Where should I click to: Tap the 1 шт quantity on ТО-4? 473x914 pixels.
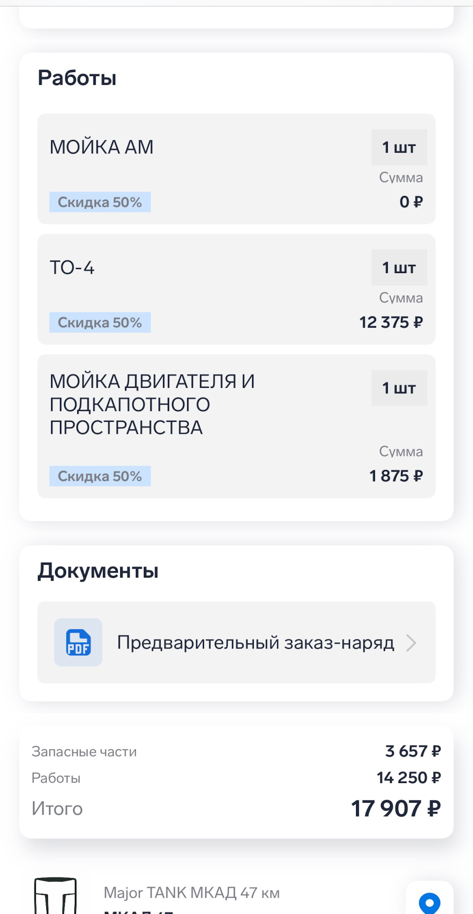(399, 268)
